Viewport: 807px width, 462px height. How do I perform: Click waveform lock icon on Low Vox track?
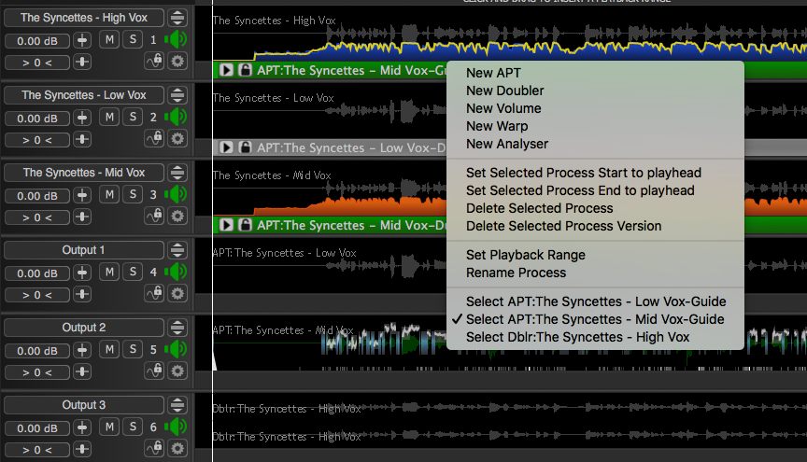[154, 139]
